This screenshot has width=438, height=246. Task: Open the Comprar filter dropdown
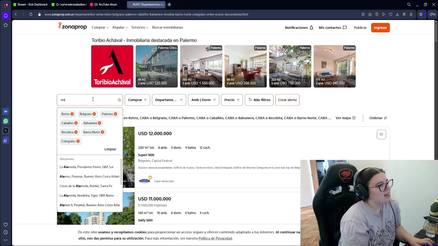coord(137,100)
